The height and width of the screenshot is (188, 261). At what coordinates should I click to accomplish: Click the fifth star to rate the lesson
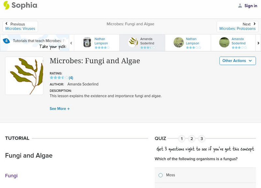pyautogui.click(x=66, y=78)
